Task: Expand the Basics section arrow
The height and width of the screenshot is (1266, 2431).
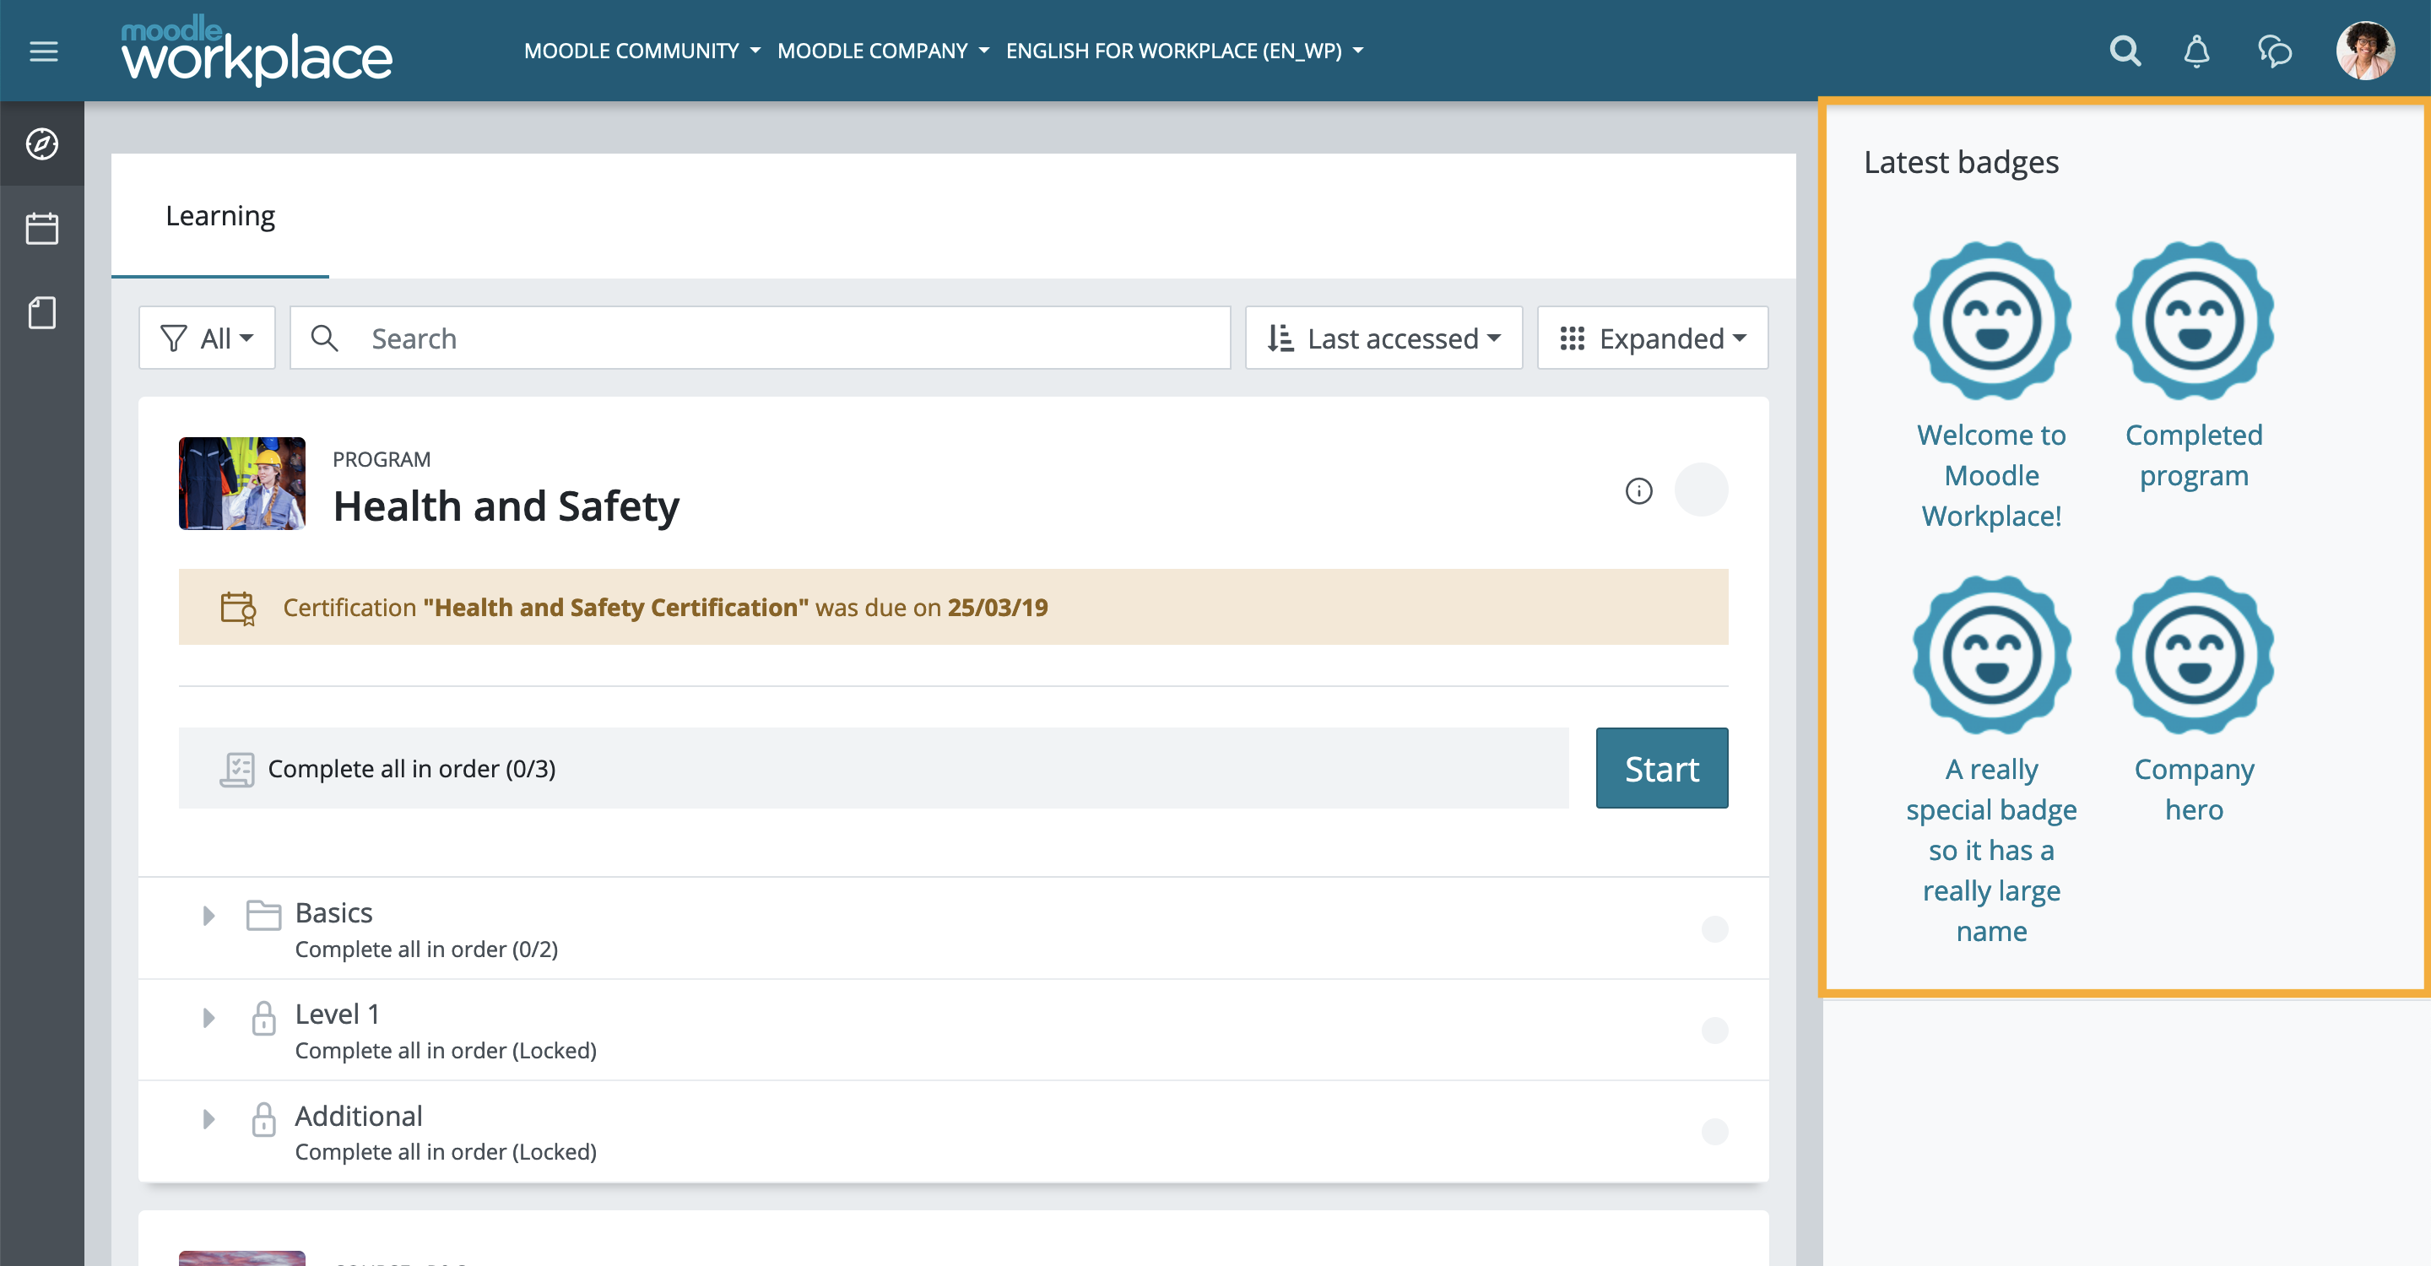Action: 208,915
